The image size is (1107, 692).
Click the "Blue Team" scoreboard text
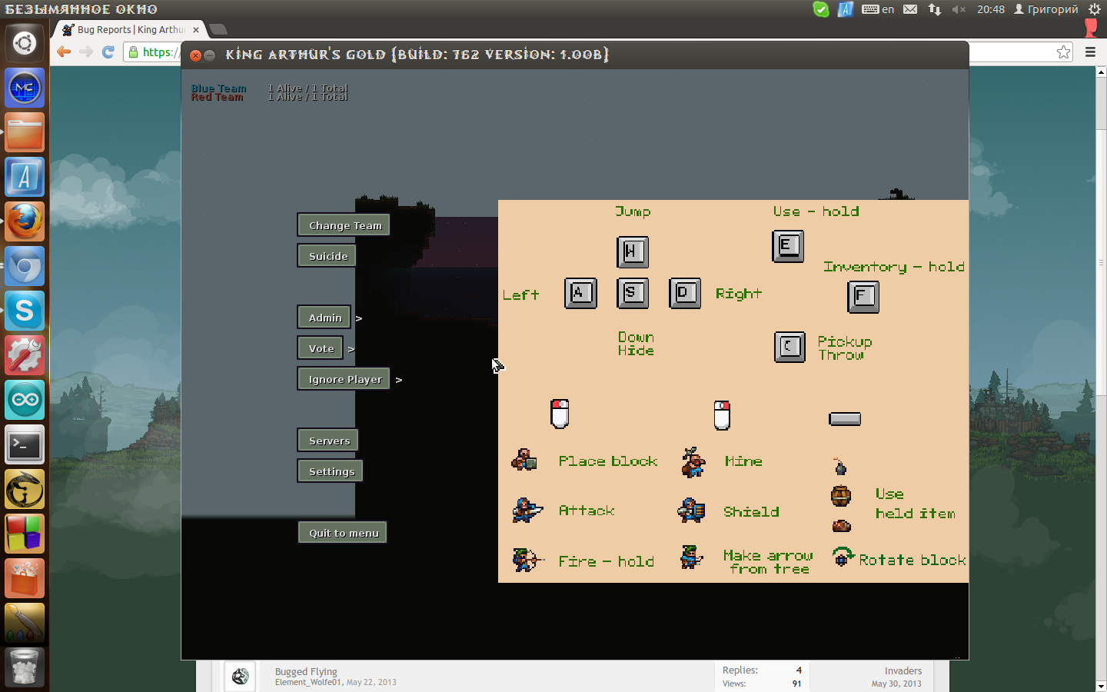(219, 88)
